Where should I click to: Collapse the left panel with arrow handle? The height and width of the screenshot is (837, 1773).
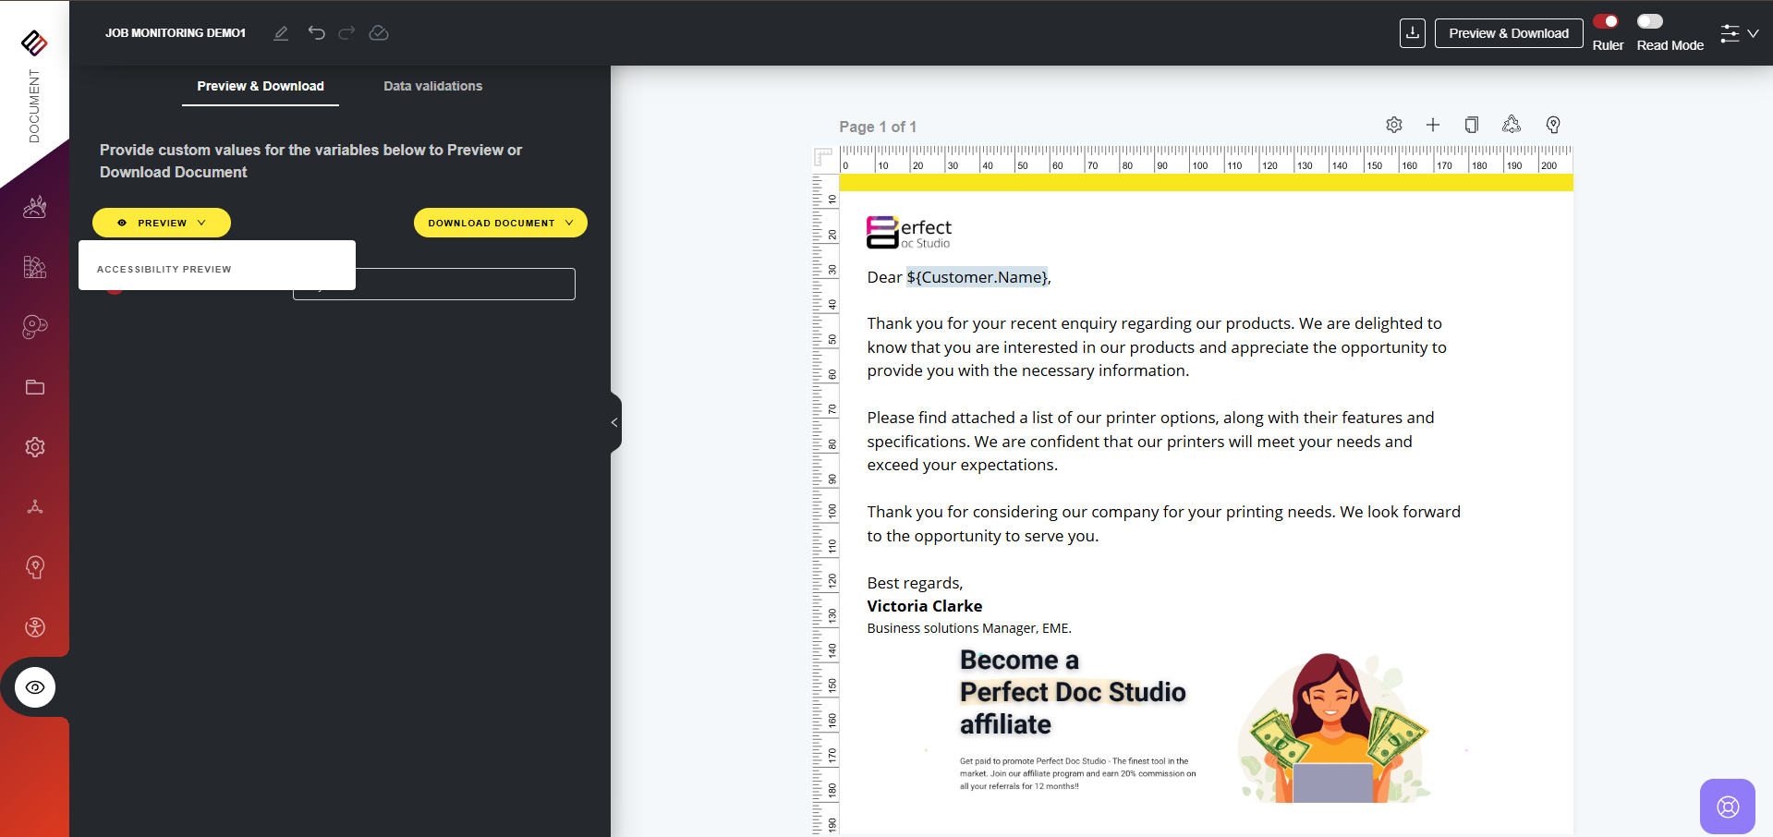[x=614, y=422]
